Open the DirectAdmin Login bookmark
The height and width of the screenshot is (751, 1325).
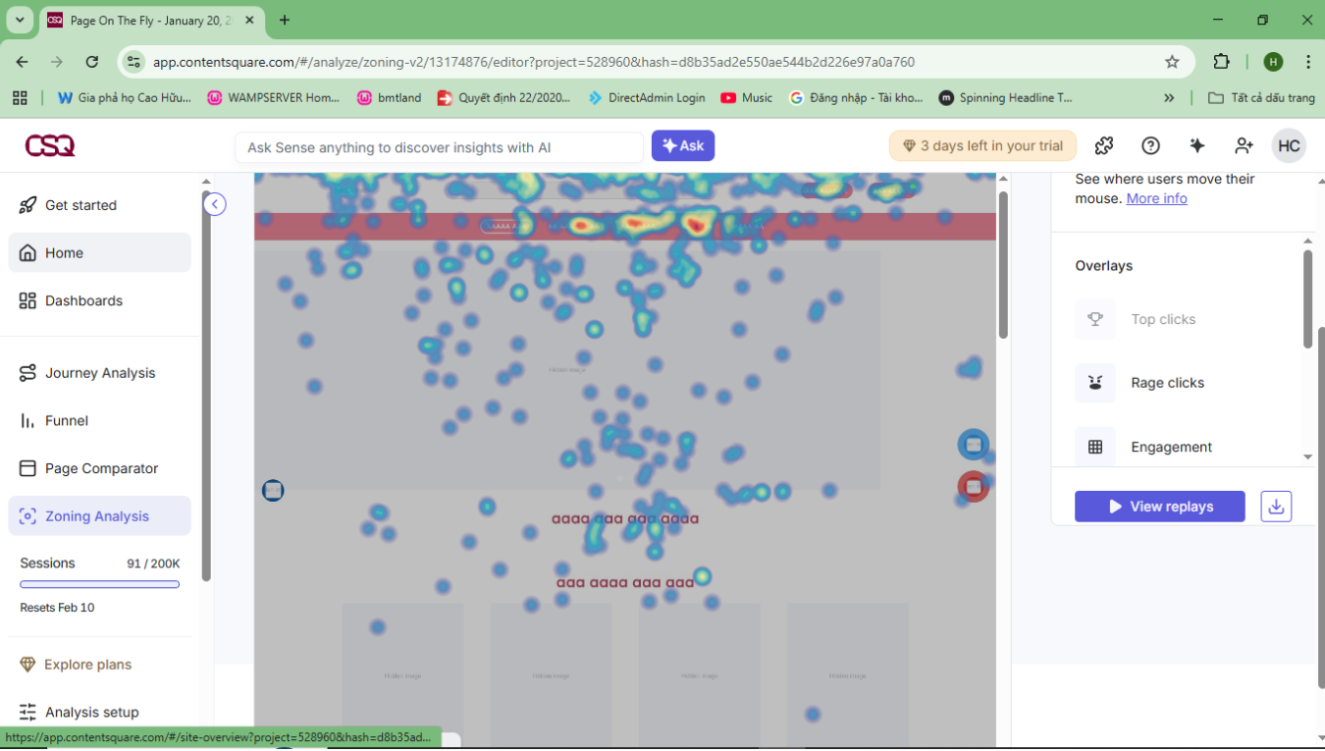pos(647,98)
